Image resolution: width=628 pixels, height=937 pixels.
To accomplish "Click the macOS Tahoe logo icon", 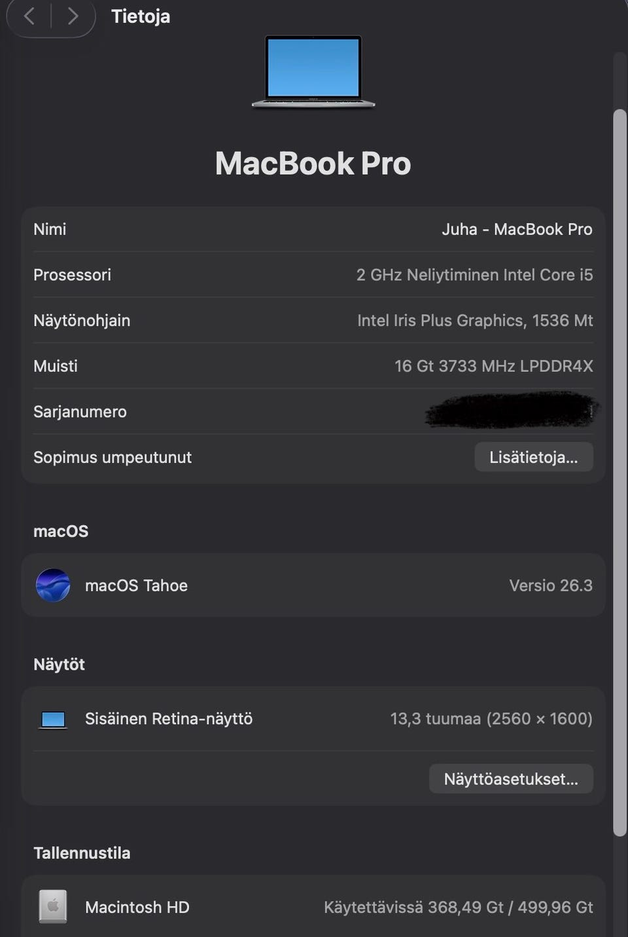I will click(x=53, y=585).
